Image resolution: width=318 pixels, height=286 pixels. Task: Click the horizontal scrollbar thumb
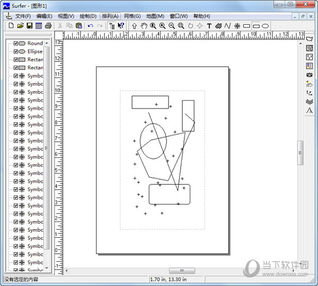182,271
